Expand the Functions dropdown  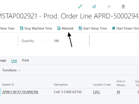click(12, 70)
